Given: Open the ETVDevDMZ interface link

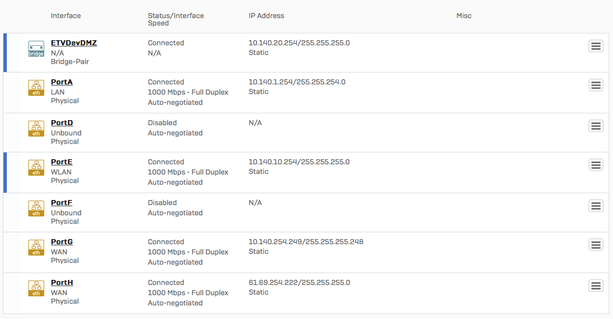Looking at the screenshot, I should tap(74, 43).
